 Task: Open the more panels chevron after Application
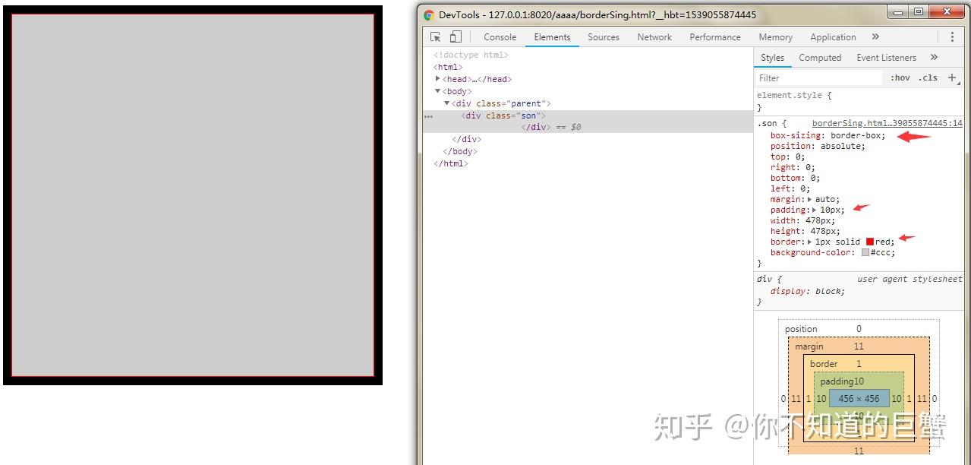coord(875,36)
